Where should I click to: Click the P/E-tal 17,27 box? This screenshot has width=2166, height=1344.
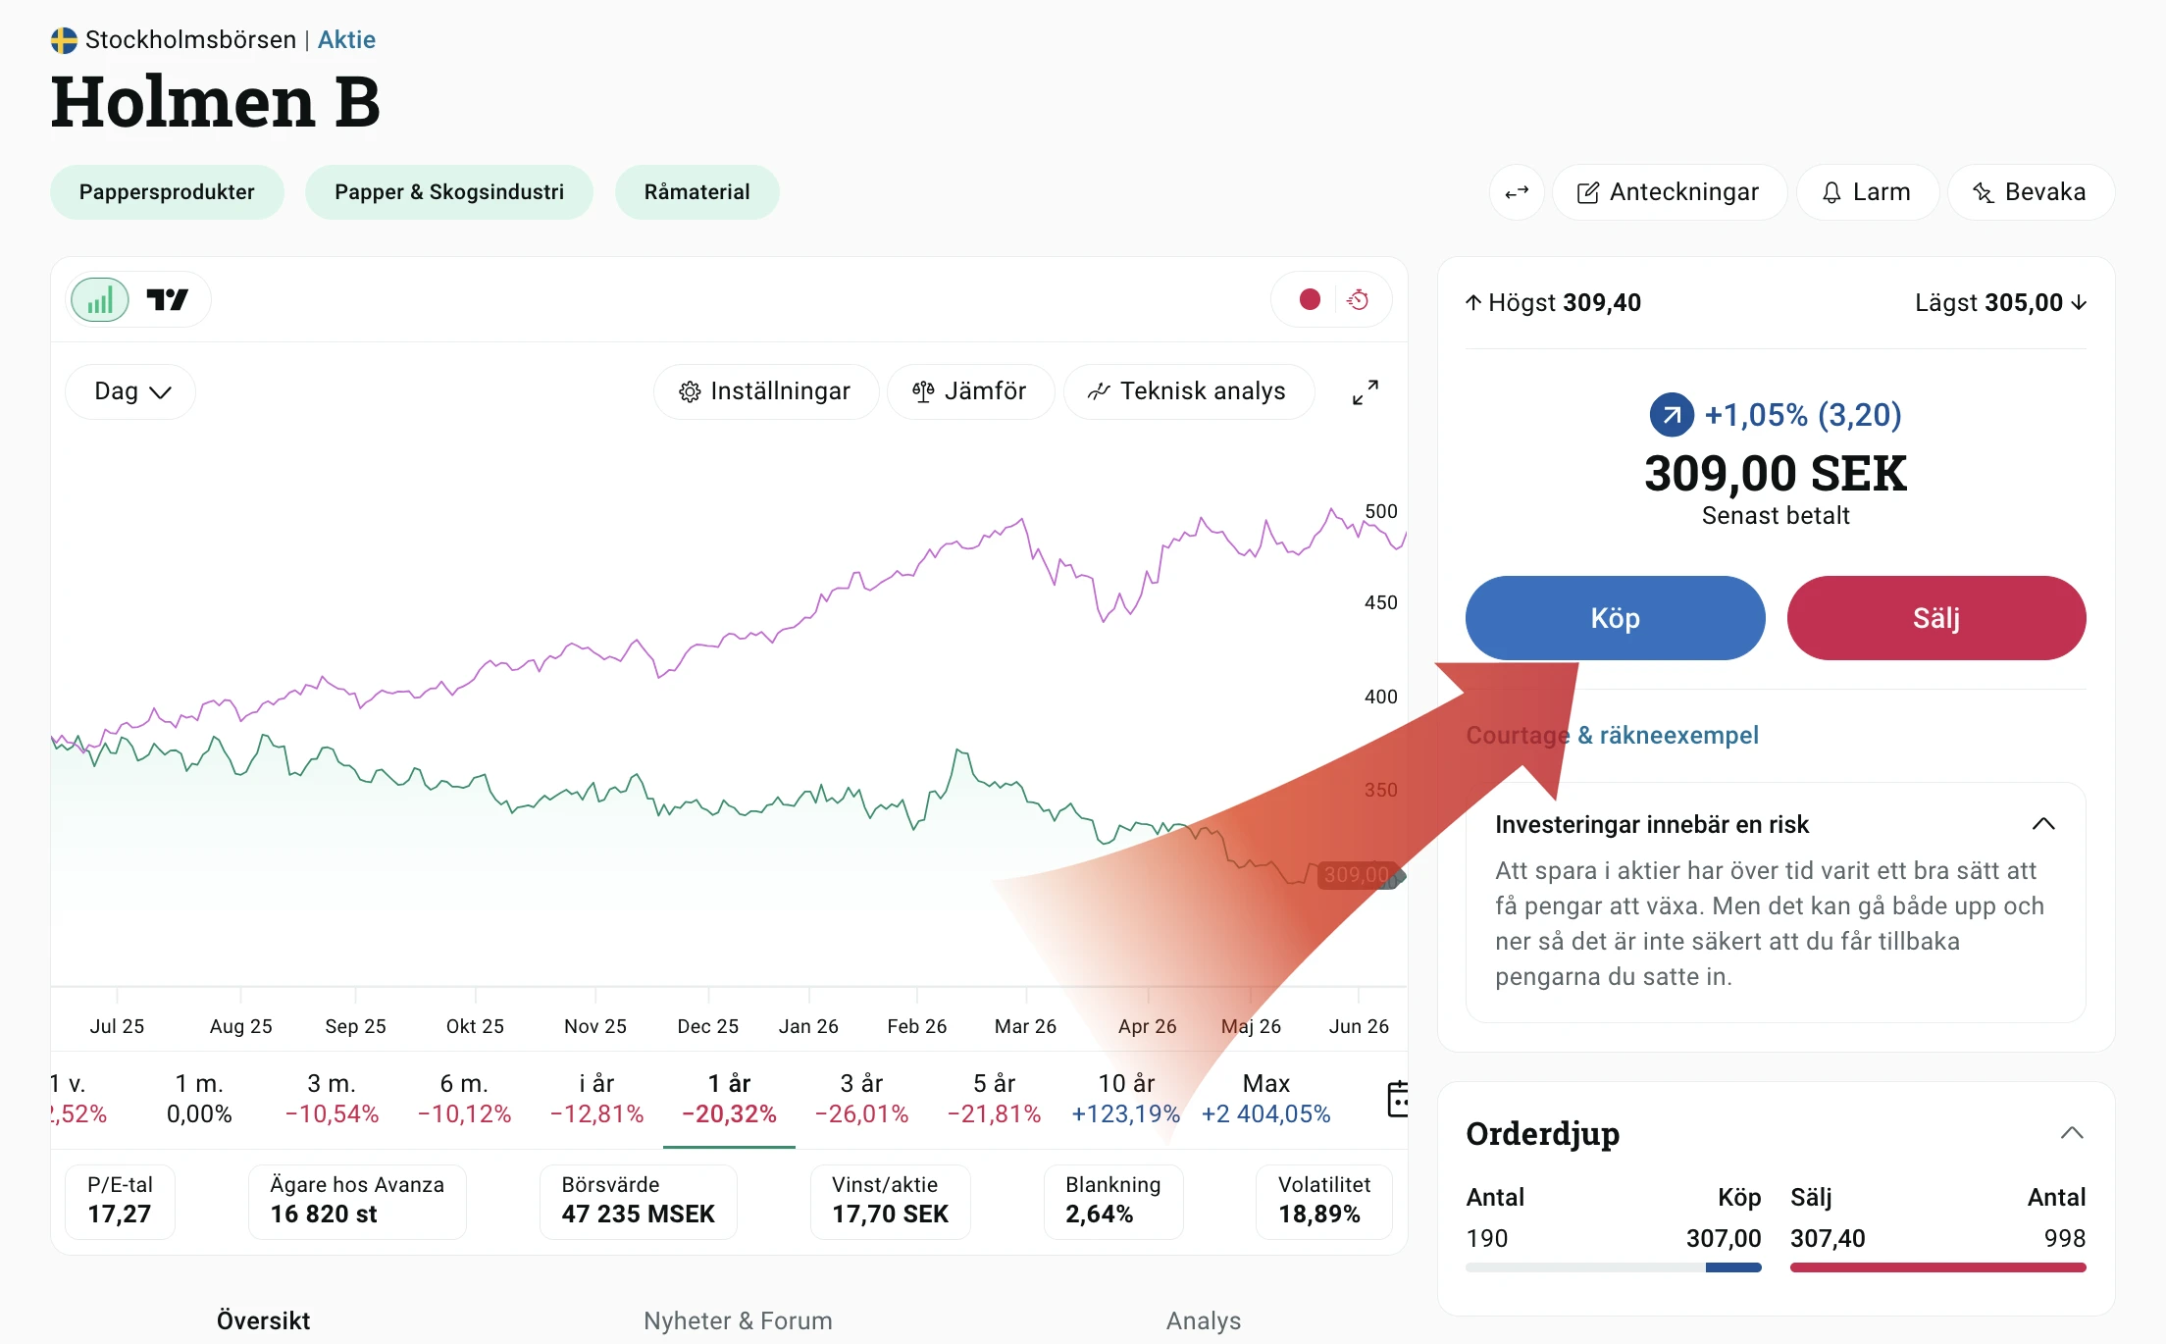tap(120, 1201)
